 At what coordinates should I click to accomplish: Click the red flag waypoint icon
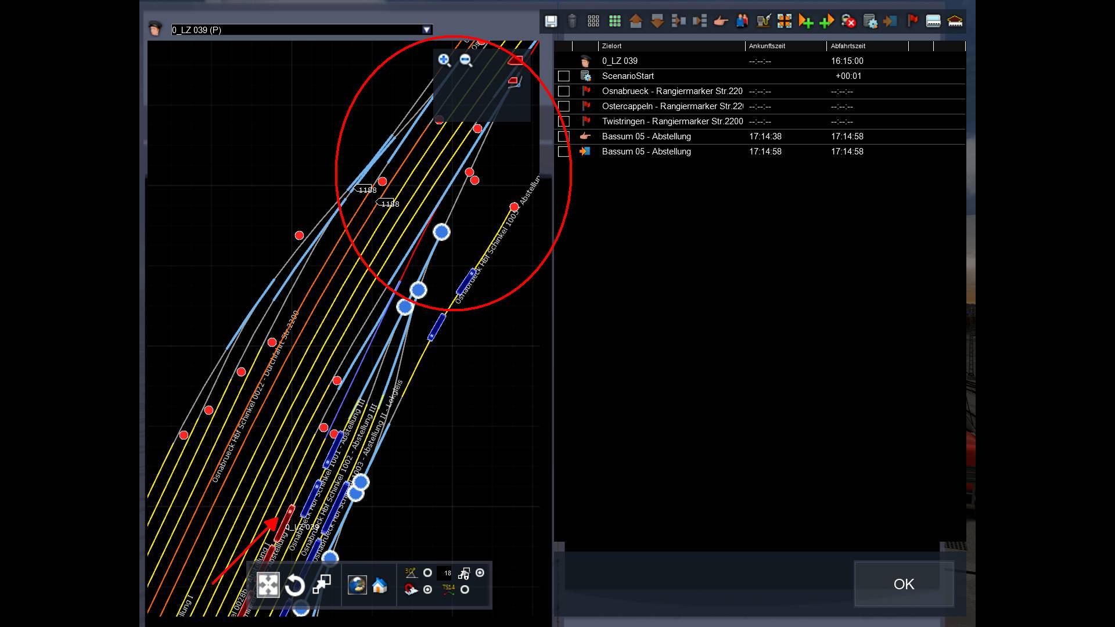[912, 21]
